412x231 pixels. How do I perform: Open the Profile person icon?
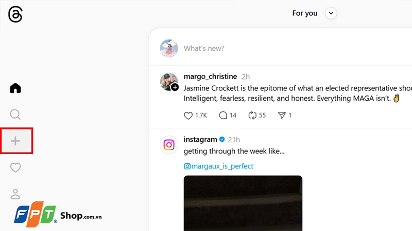pos(15,194)
